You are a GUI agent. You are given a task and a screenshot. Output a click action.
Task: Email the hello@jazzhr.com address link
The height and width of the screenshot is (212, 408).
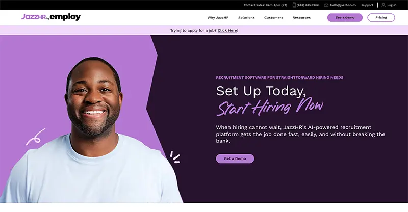[343, 5]
